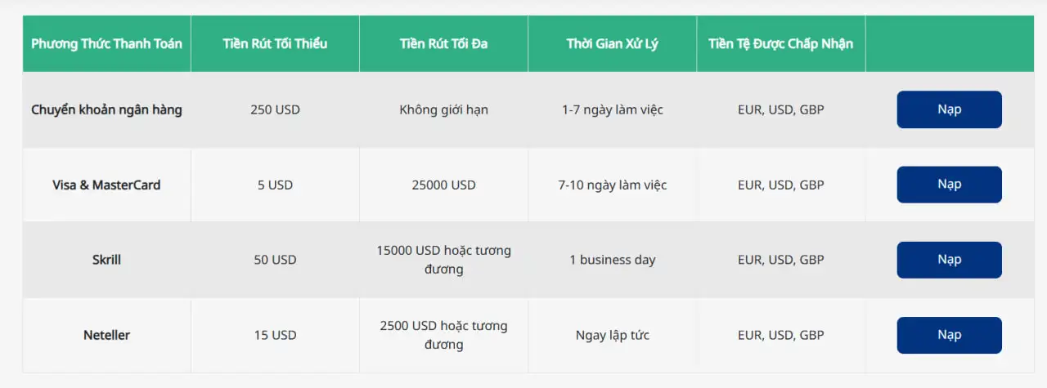Select the Skrill payment method name
Screen dimensions: 1047x388
pos(106,260)
